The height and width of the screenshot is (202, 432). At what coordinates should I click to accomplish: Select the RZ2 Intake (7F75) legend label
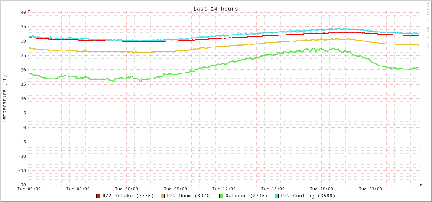pyautogui.click(x=128, y=196)
